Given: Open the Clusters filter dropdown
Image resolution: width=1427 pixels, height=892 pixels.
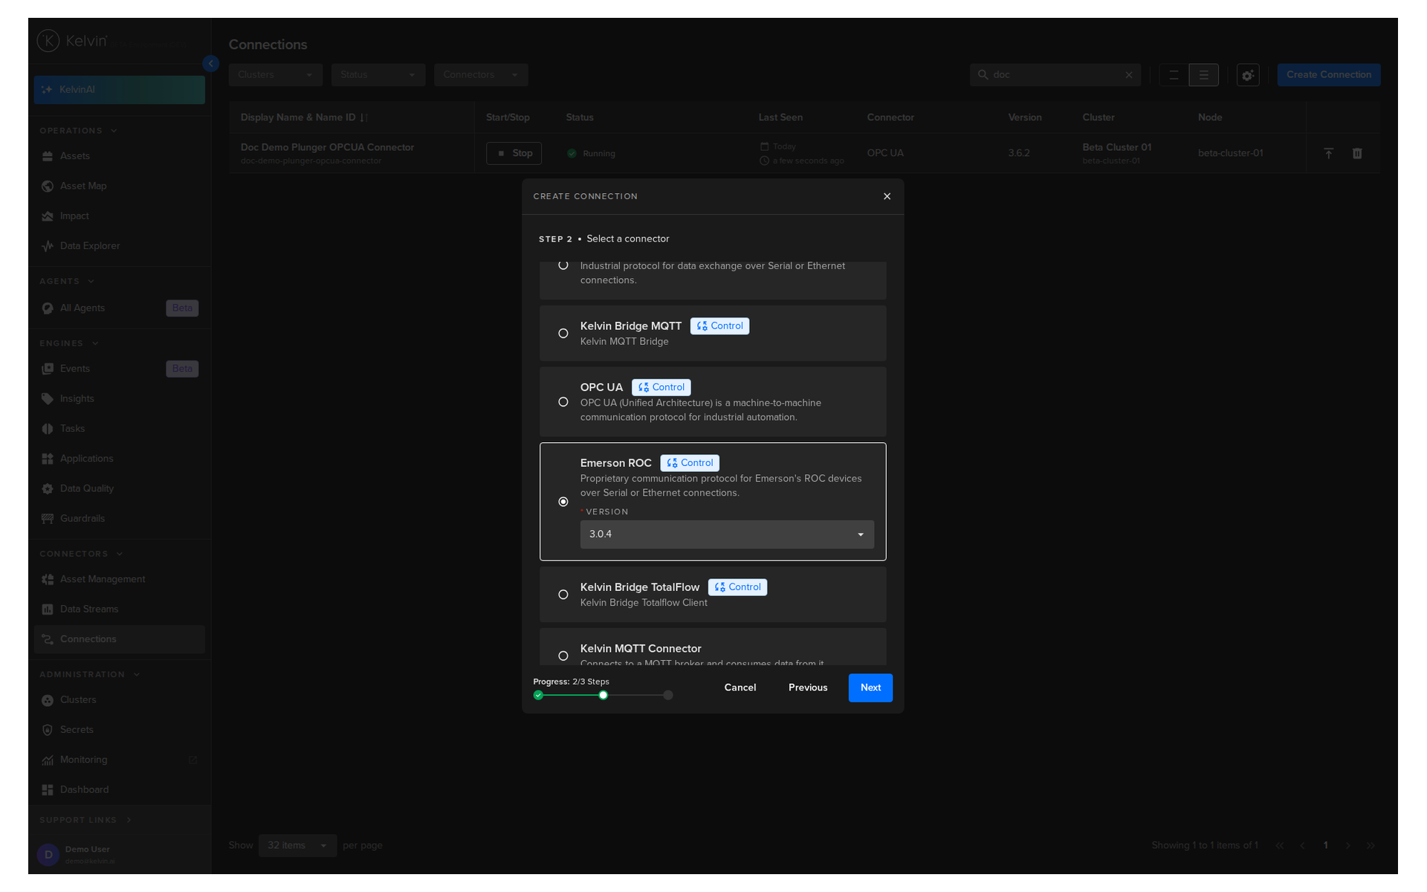Looking at the screenshot, I should click(276, 75).
